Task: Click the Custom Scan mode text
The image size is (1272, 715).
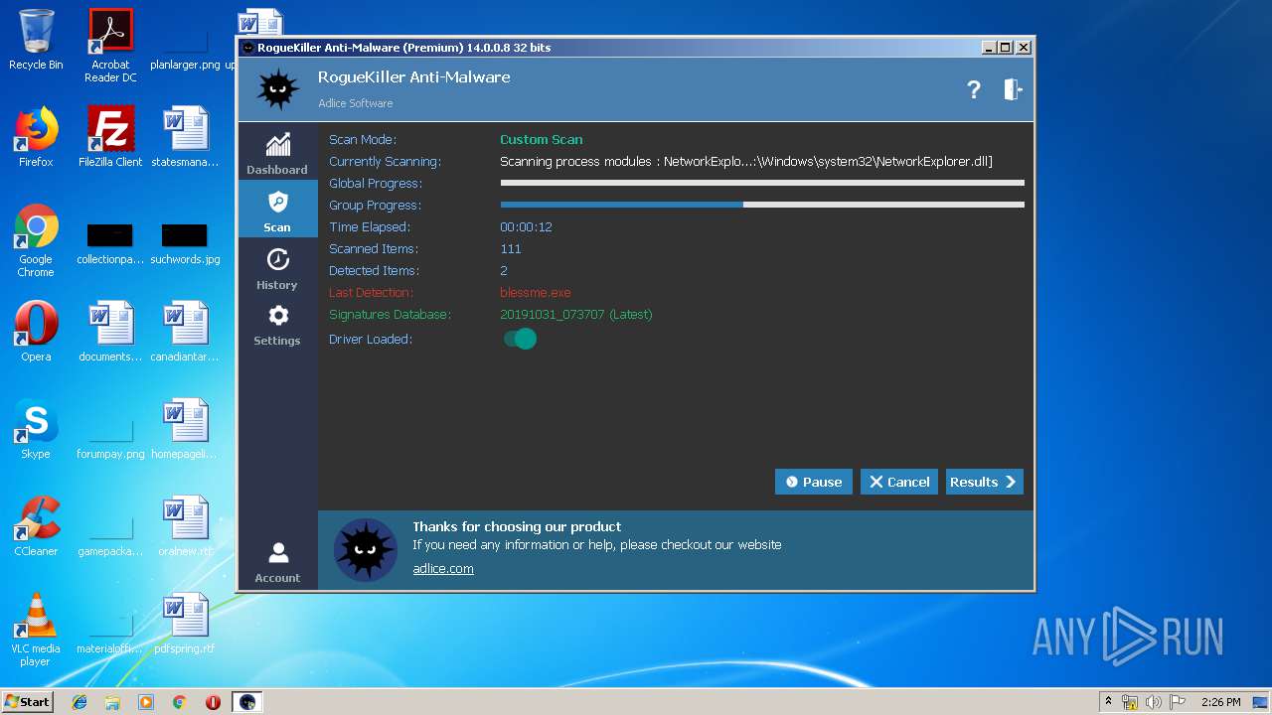Action: [x=542, y=140]
